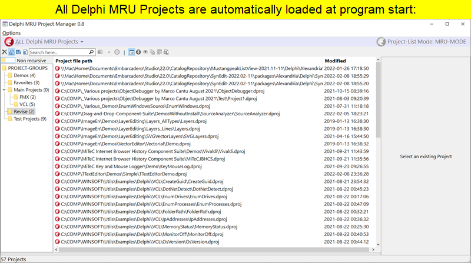Viewport: 471px width, 263px height.
Task: Open small dropdown arrow left of minus icon
Action: (109, 52)
